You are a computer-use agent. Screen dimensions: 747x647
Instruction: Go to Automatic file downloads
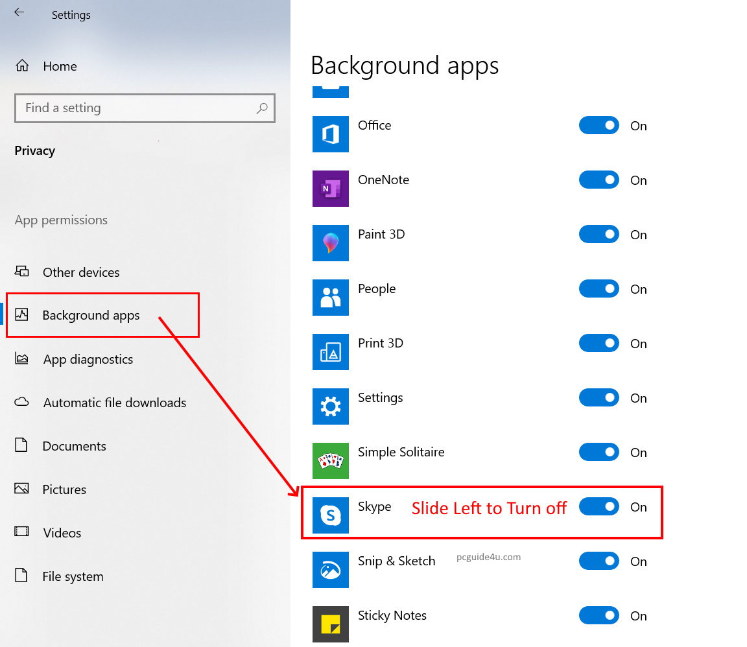114,403
